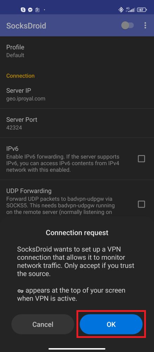Enable the IPv6 forwarding checkbox
154x352 pixels.
141,159
